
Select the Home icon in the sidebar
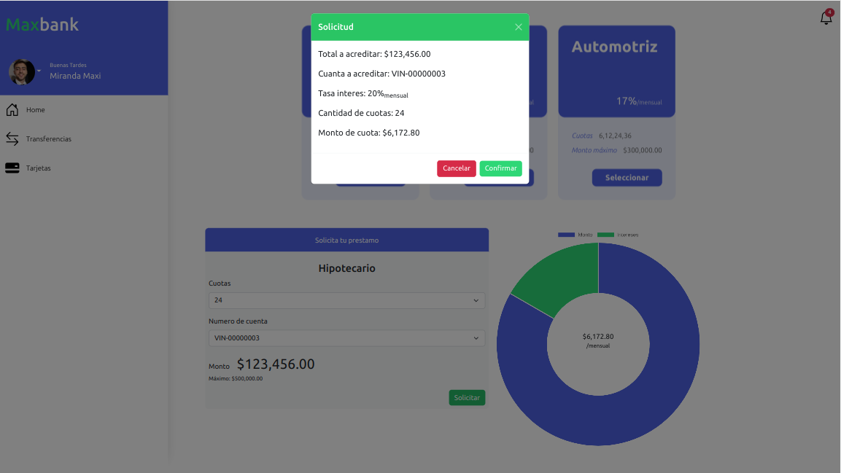click(12, 109)
